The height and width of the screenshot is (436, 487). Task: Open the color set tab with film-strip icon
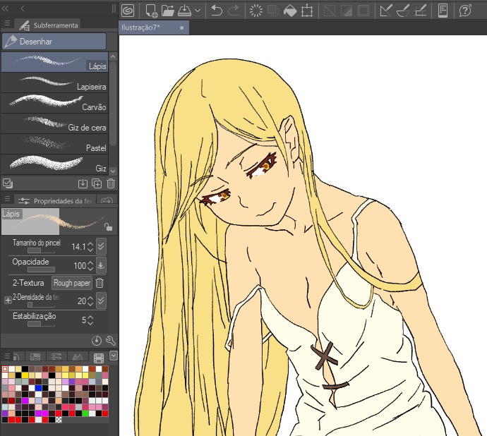coord(98,358)
